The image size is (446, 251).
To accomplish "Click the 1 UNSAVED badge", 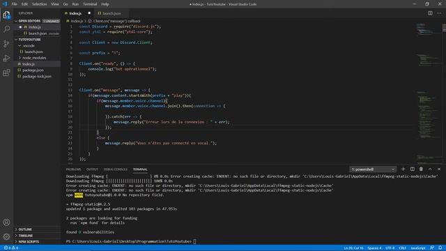I will click(51, 21).
